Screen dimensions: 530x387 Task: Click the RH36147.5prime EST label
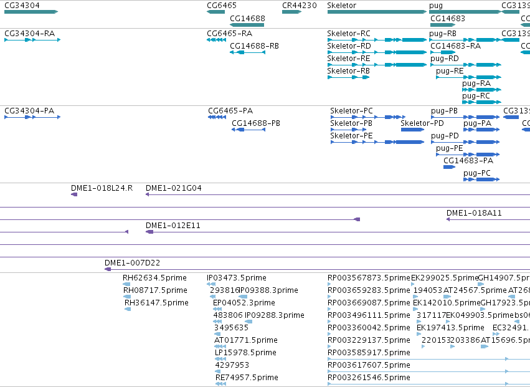156,303
